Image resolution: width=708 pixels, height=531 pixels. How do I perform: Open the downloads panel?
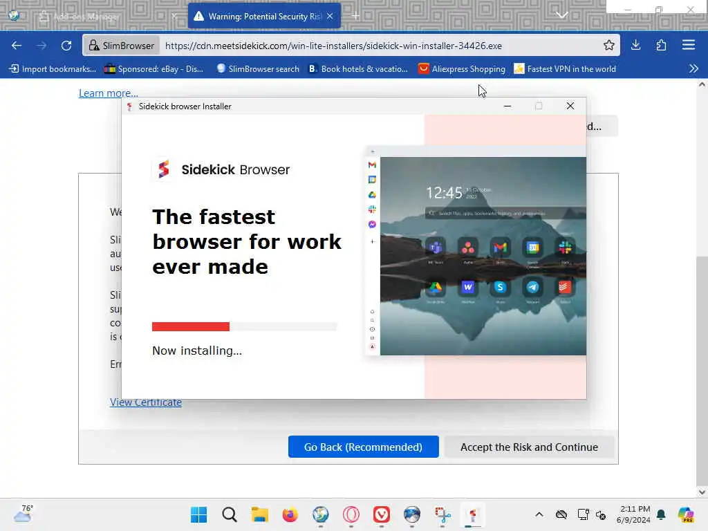click(636, 45)
